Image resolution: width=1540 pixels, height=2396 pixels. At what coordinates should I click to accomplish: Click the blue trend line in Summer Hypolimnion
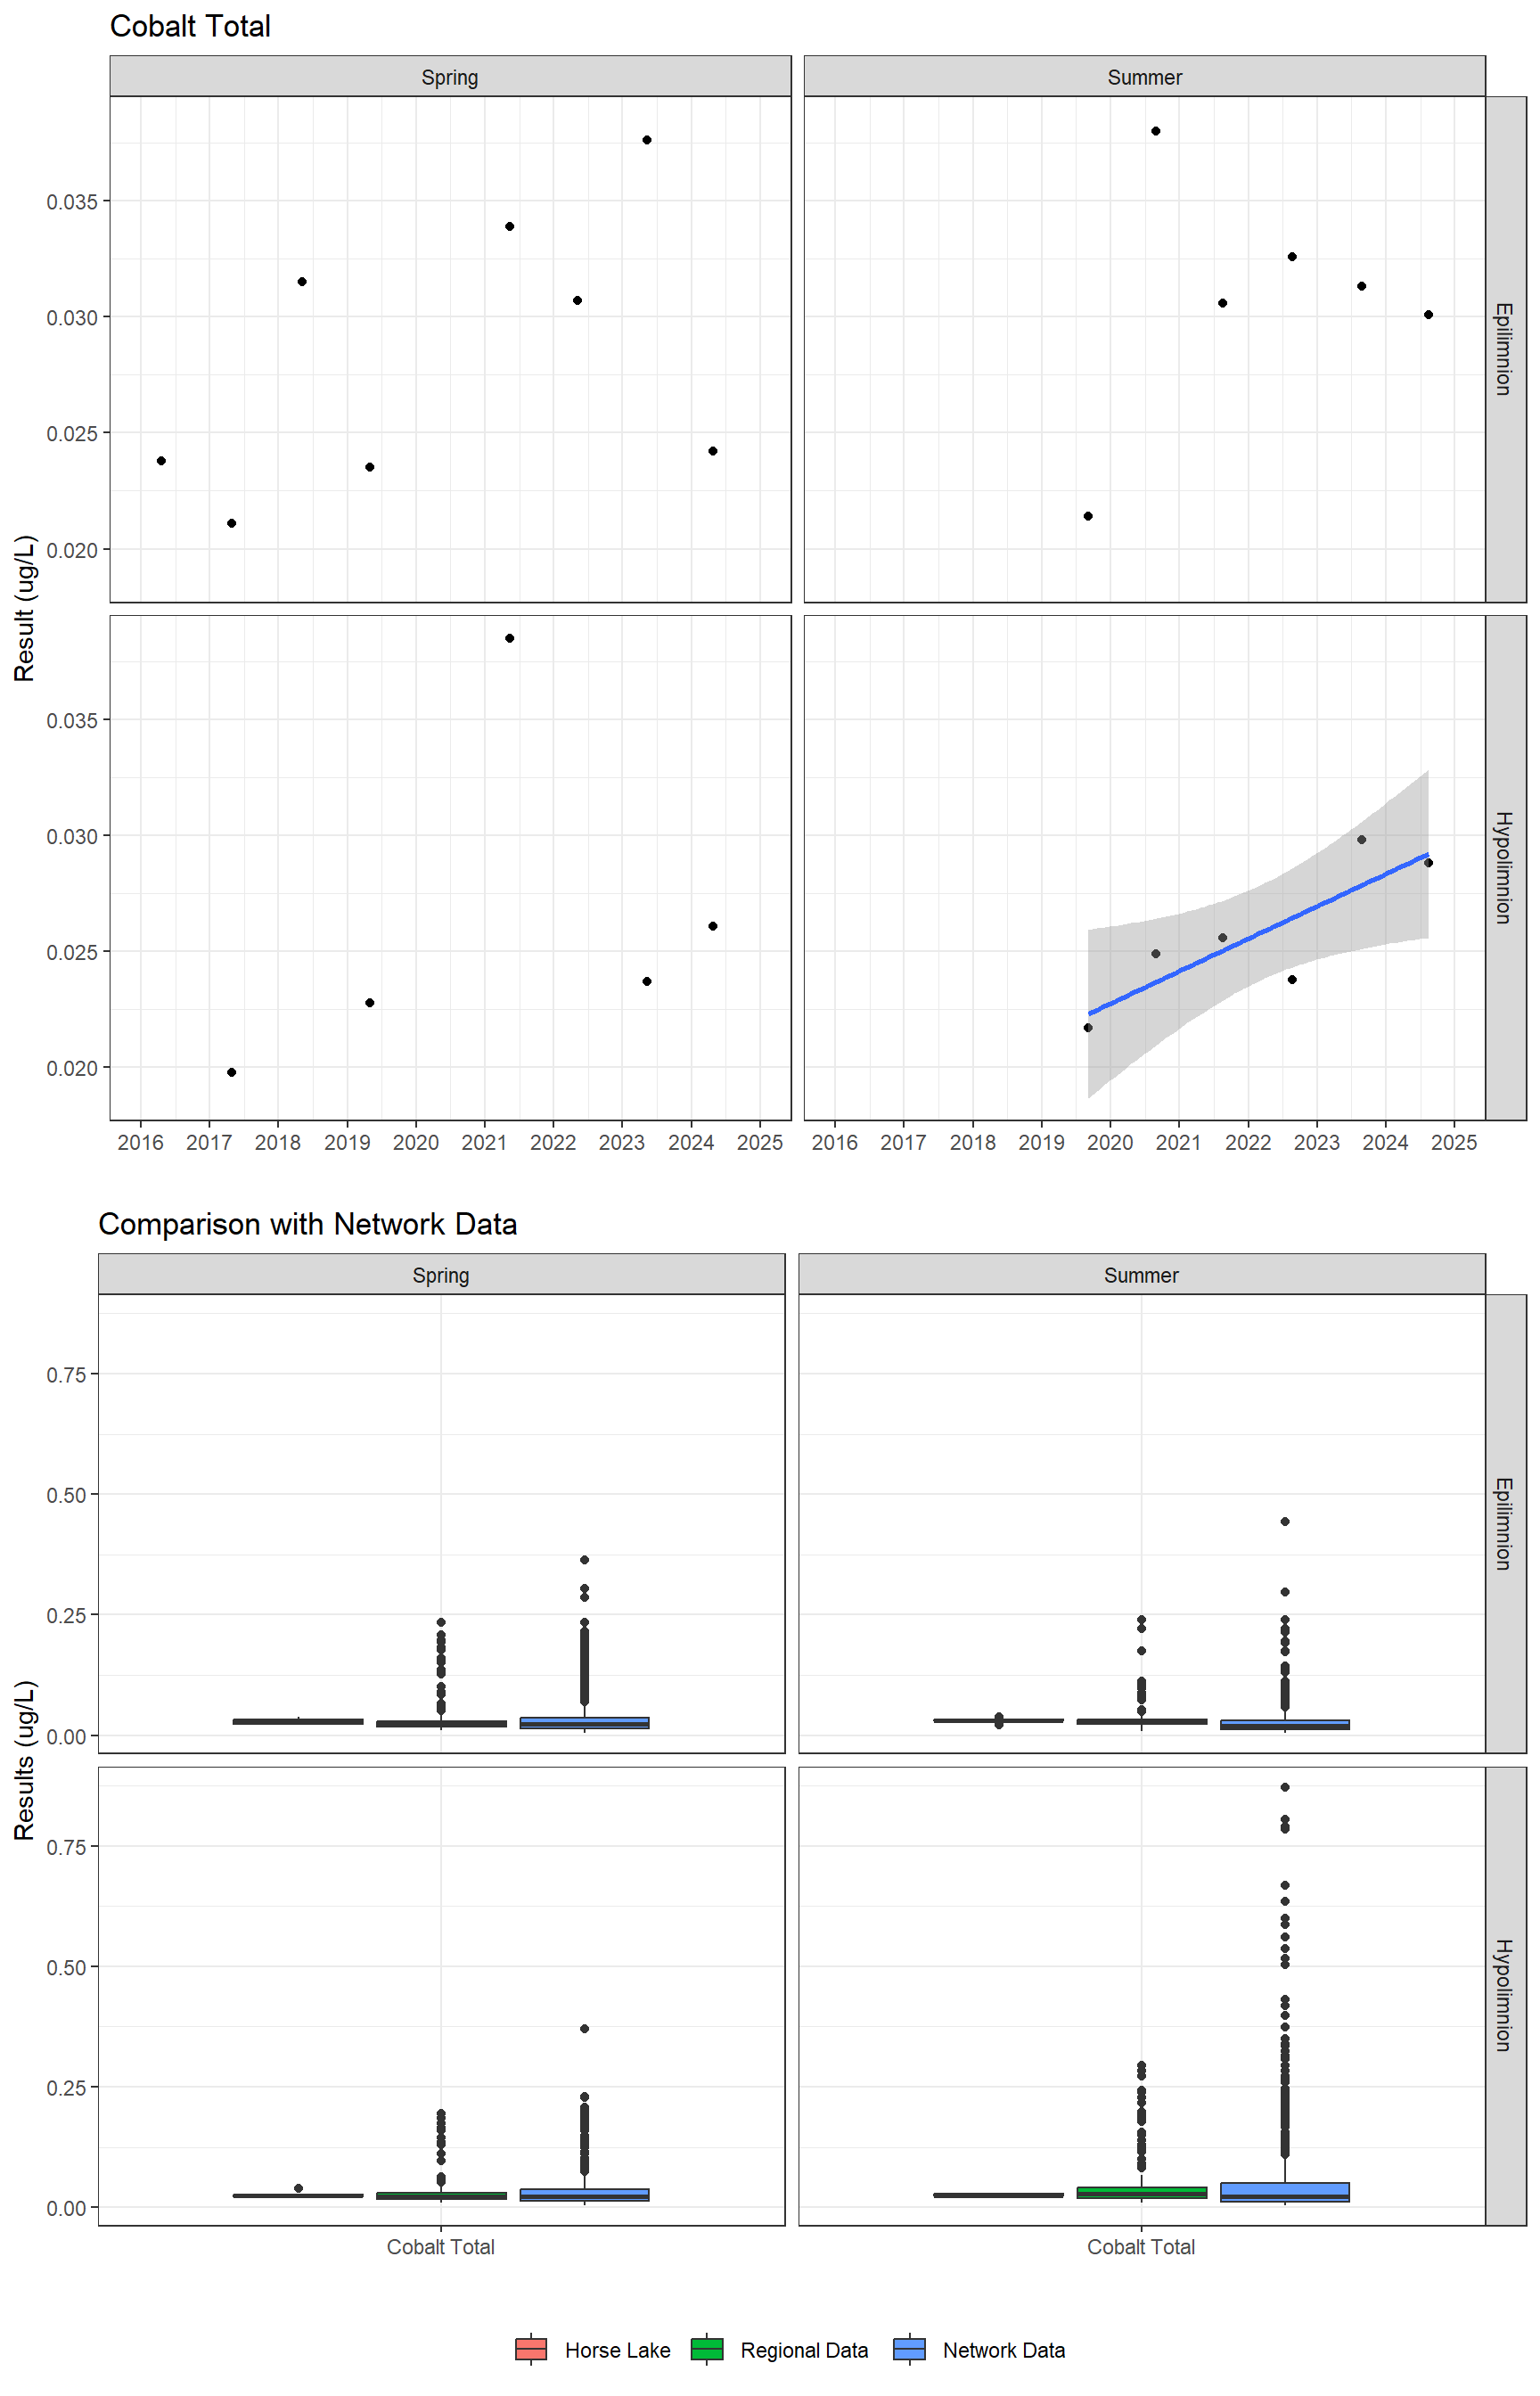[x=1258, y=934]
